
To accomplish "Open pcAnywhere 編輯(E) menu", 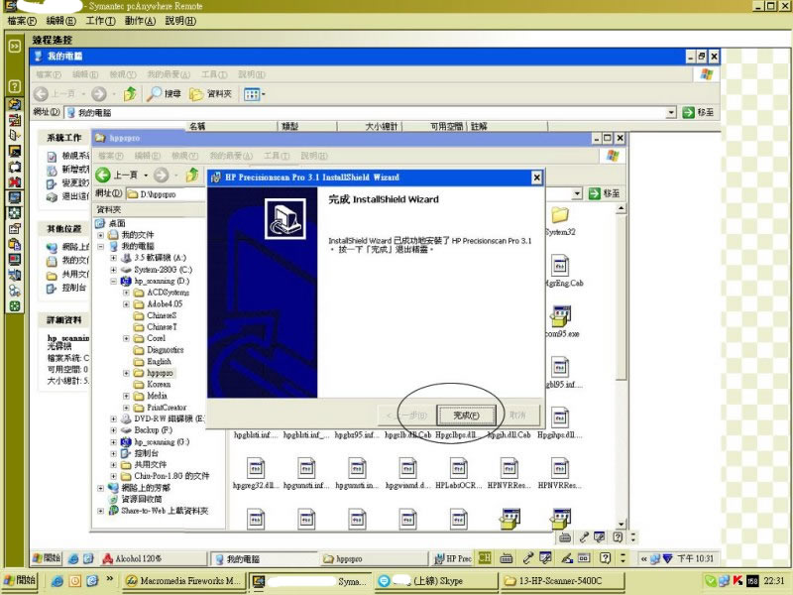I will 61,21.
